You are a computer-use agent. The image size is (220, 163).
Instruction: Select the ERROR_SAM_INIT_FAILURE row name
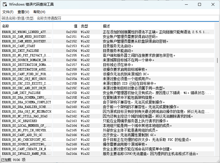(x=21, y=93)
